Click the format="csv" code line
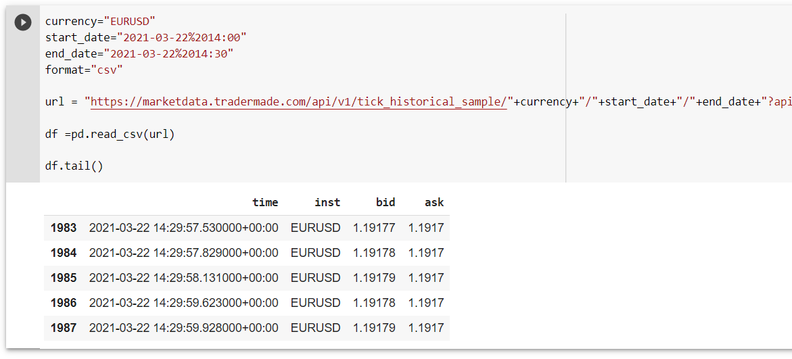Image resolution: width=792 pixels, height=359 pixels. pyautogui.click(x=84, y=70)
